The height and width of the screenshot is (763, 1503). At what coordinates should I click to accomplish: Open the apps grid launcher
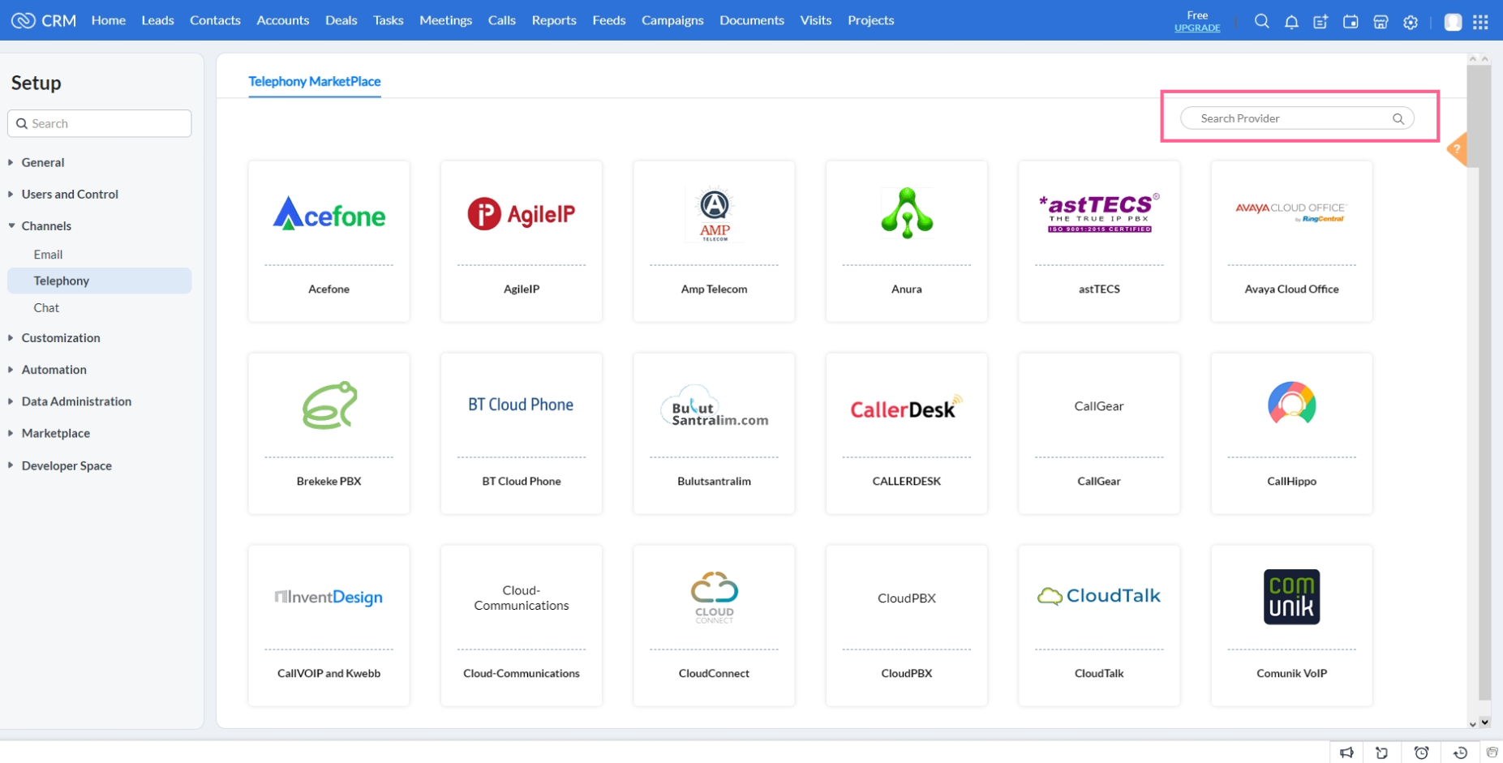pyautogui.click(x=1480, y=22)
